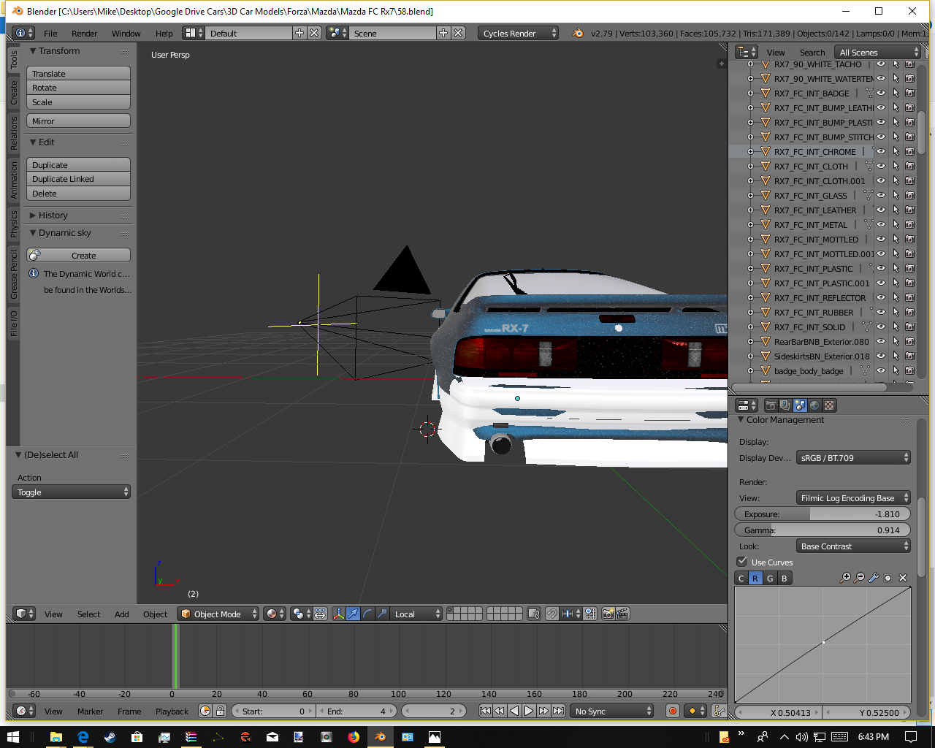Toggle curve clipping options dot icon

888,578
